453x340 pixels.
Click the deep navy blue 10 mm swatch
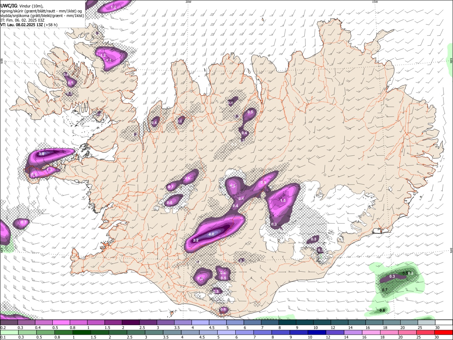coord(317,333)
